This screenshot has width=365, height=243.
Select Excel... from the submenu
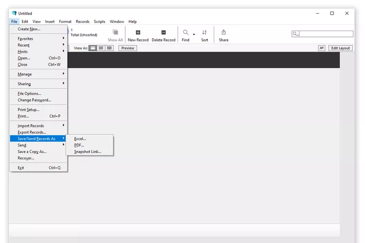point(90,139)
